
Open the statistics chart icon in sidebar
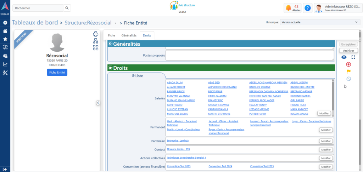pos(5,64)
